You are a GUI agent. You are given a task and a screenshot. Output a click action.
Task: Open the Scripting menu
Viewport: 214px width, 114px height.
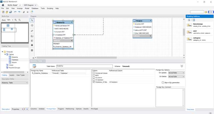click(x=50, y=8)
